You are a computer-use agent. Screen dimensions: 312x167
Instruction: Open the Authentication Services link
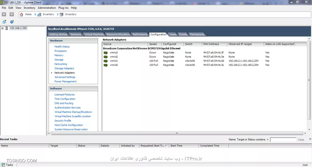[67, 107]
